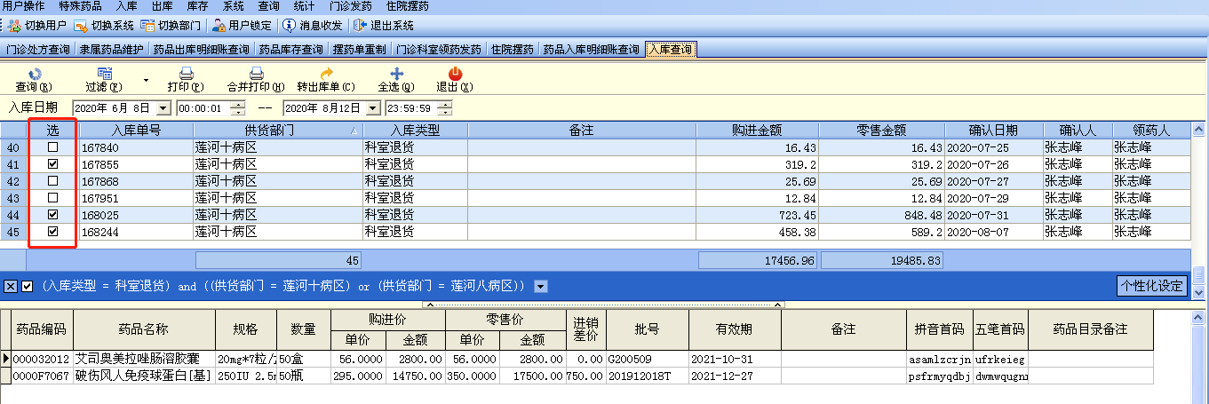Click the 过滤(F) filter icon
1209x404 pixels.
105,74
